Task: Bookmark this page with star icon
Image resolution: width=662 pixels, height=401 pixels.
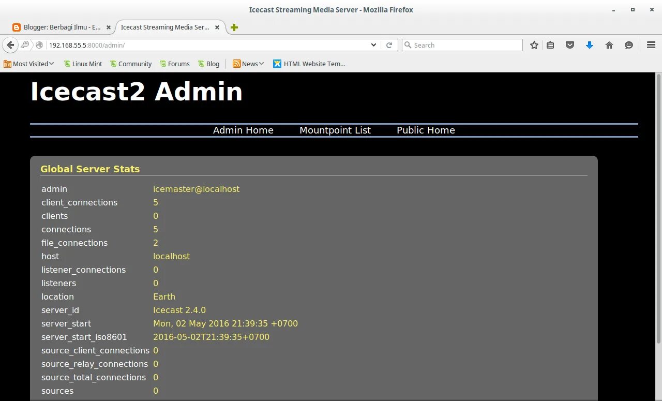Action: [534, 45]
